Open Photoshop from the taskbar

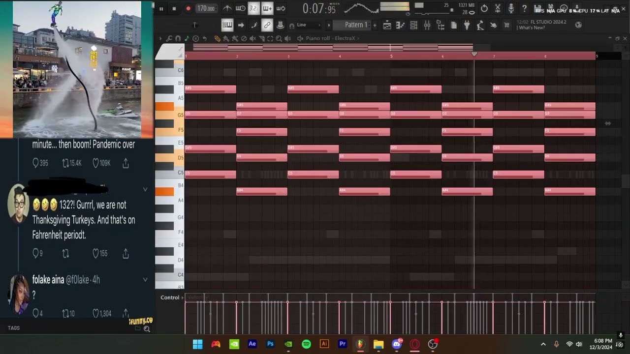270,344
